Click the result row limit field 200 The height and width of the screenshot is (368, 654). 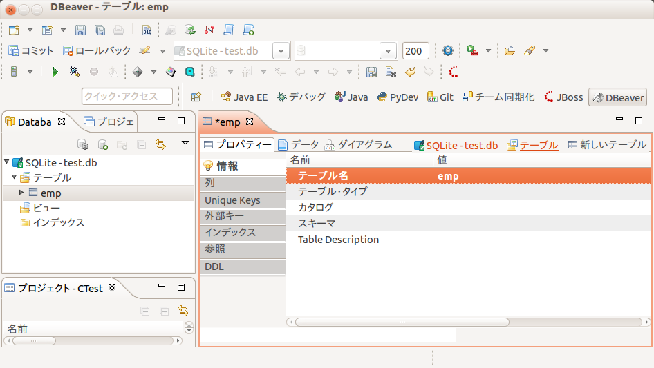coord(415,51)
